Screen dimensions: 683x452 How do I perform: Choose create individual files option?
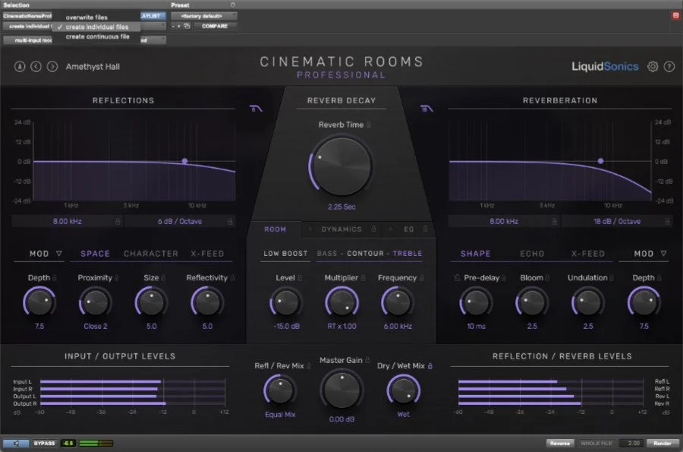96,27
